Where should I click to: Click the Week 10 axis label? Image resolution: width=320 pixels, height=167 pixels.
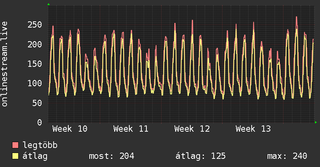70,129
